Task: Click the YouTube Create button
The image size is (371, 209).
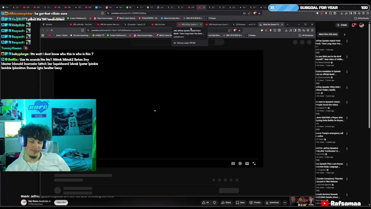Action: point(342,25)
